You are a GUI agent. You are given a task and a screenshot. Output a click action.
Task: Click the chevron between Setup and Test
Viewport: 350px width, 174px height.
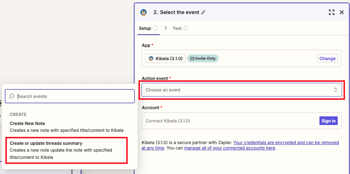click(x=165, y=28)
